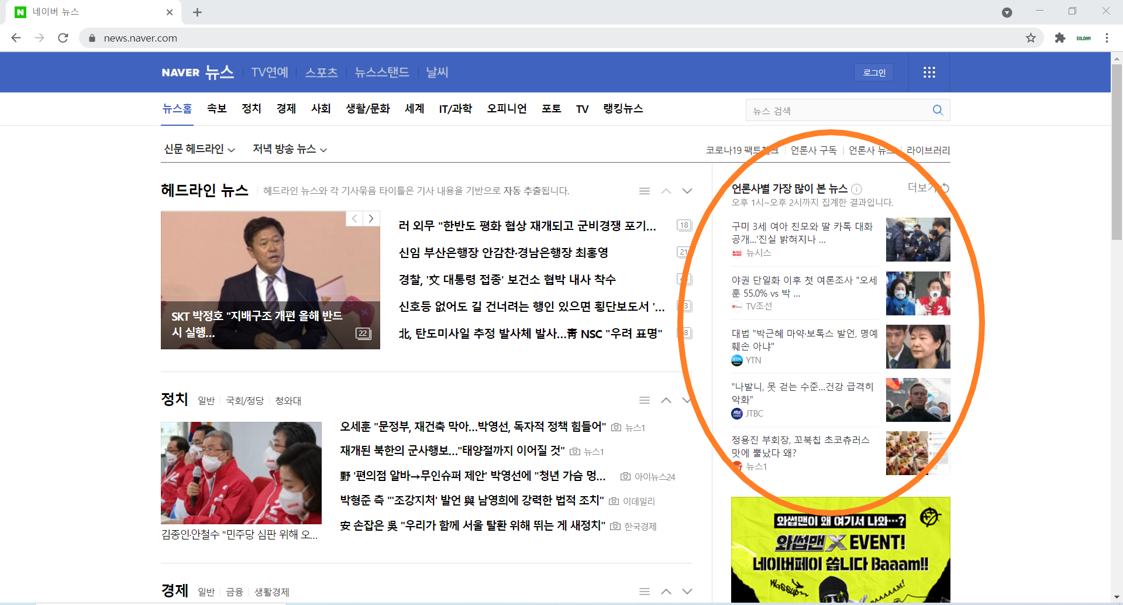Move the 정치 section up

pos(666,400)
